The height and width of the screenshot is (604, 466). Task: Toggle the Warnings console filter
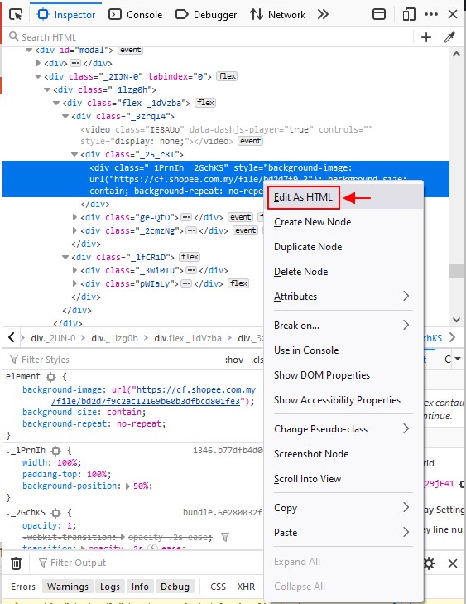pyautogui.click(x=68, y=587)
